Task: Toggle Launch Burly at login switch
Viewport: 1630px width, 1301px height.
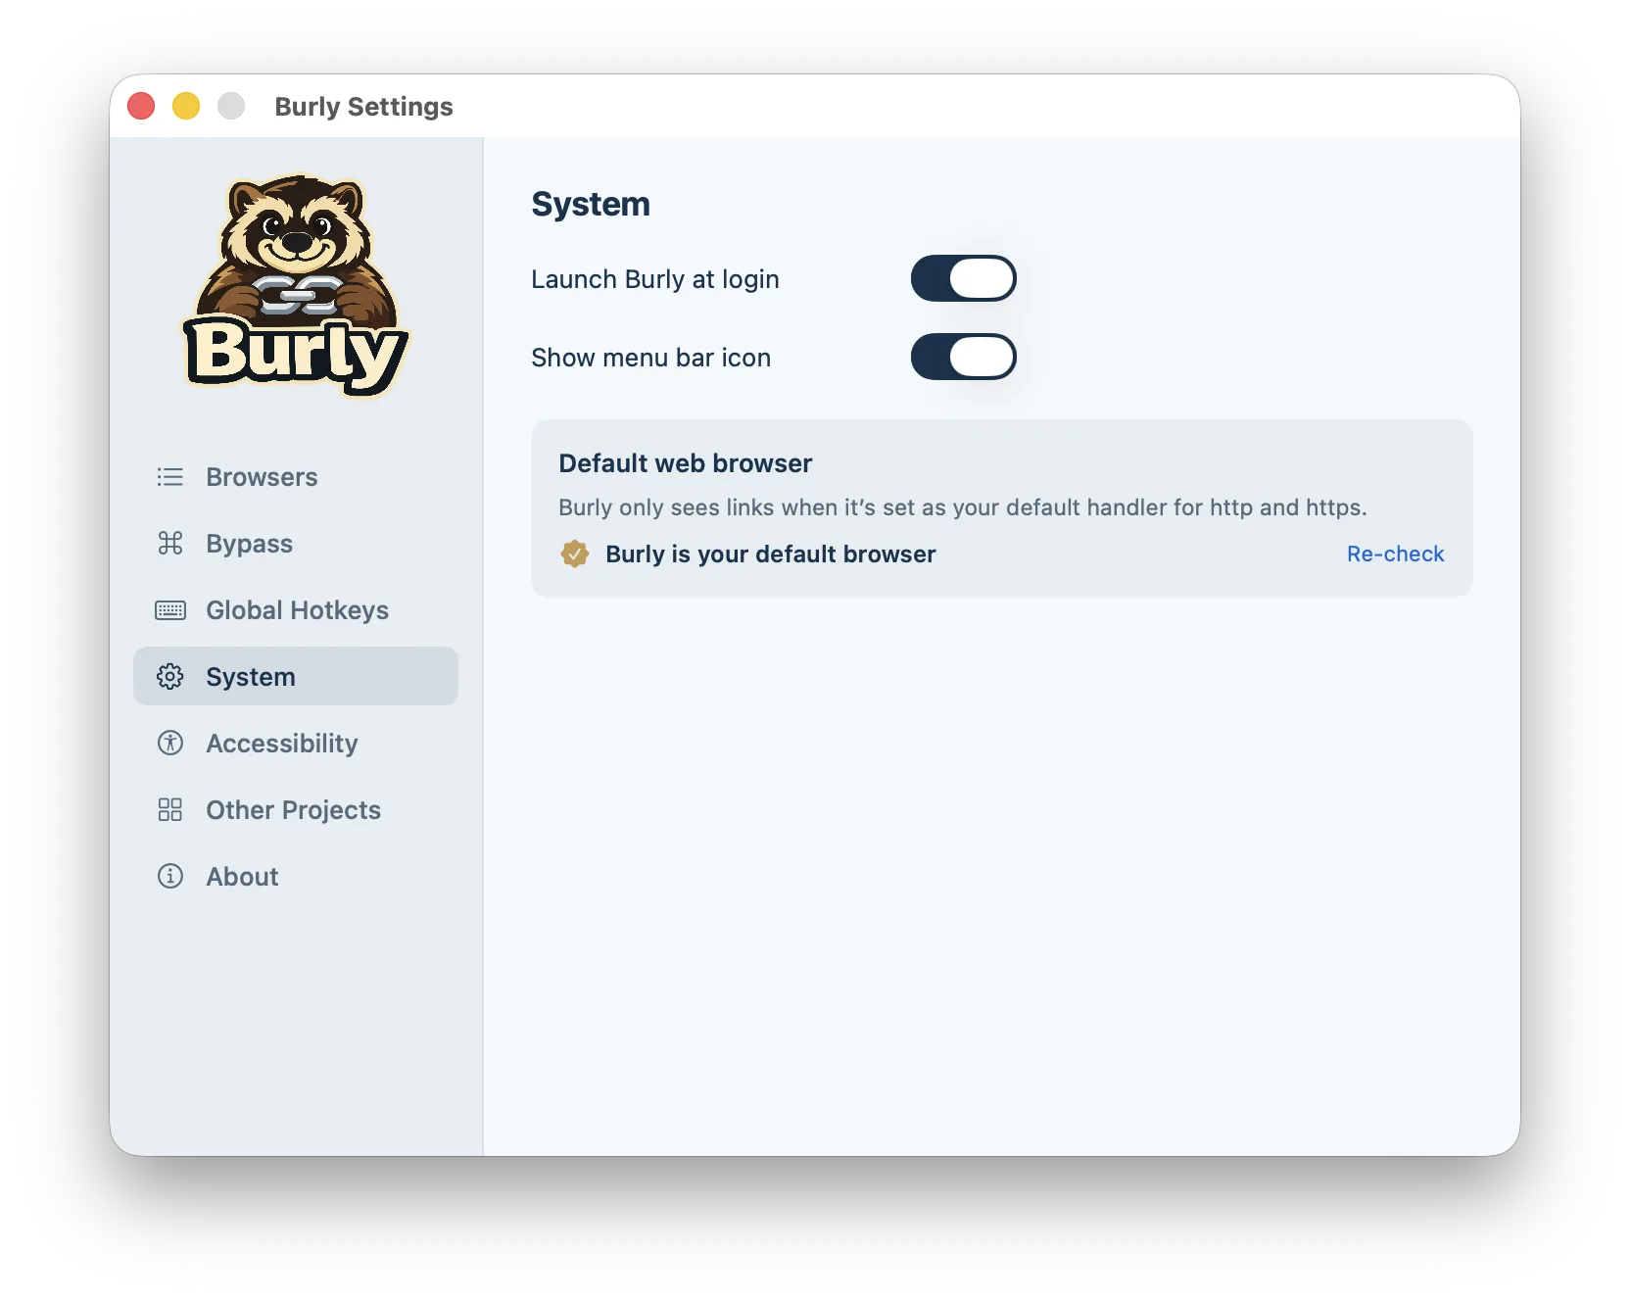Action: coord(964,279)
